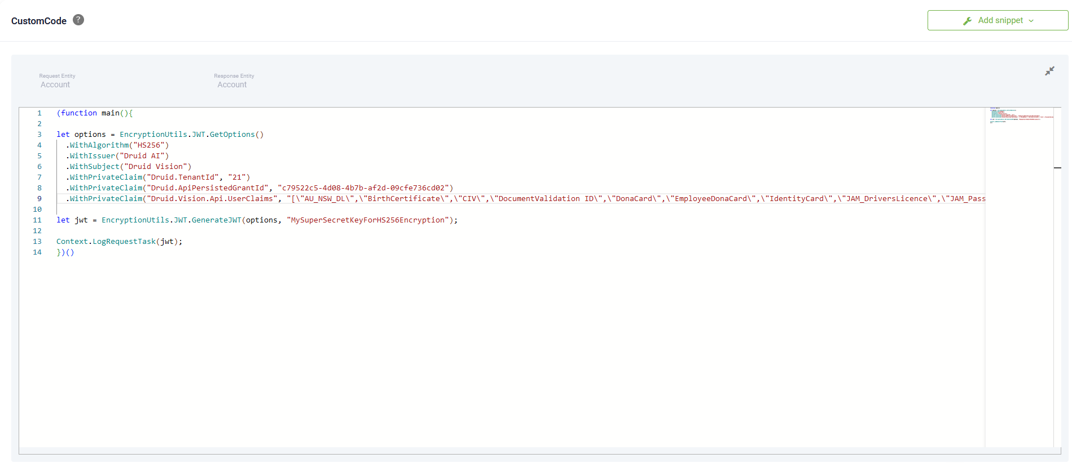
Task: Click the "Druid.TenantId" claim string
Action: pyautogui.click(x=183, y=177)
